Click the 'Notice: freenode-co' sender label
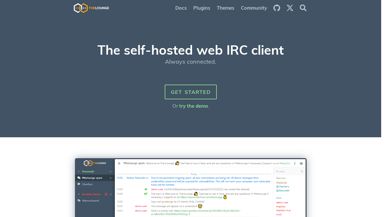This screenshot has height=217, width=386. point(137,178)
